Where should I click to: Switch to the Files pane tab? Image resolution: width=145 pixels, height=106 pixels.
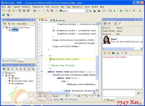(14, 61)
